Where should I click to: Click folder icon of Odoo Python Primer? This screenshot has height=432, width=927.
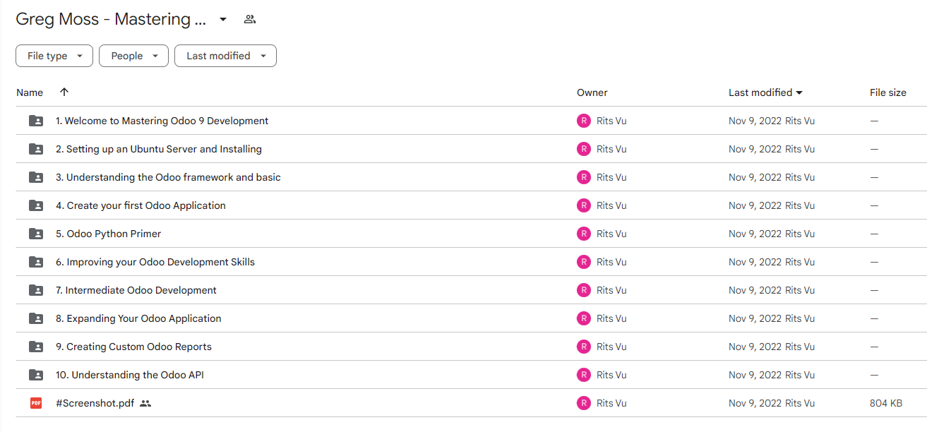36,234
